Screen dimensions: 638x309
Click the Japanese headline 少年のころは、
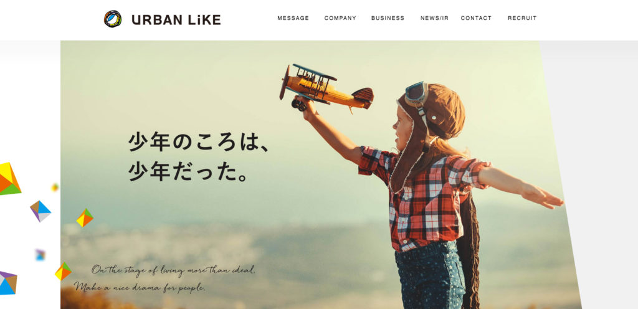[199, 142]
